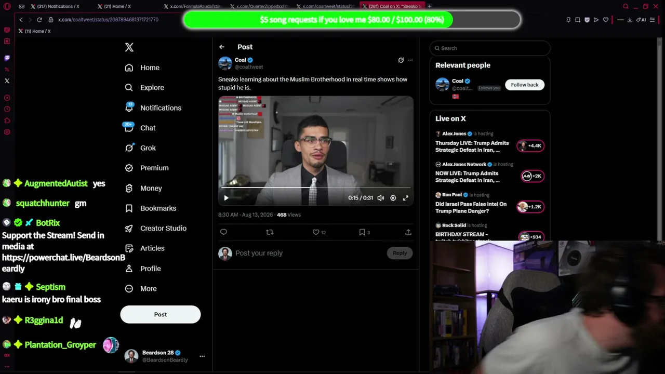Click the white Post button in sidebar
This screenshot has height=374, width=665.
(x=161, y=314)
